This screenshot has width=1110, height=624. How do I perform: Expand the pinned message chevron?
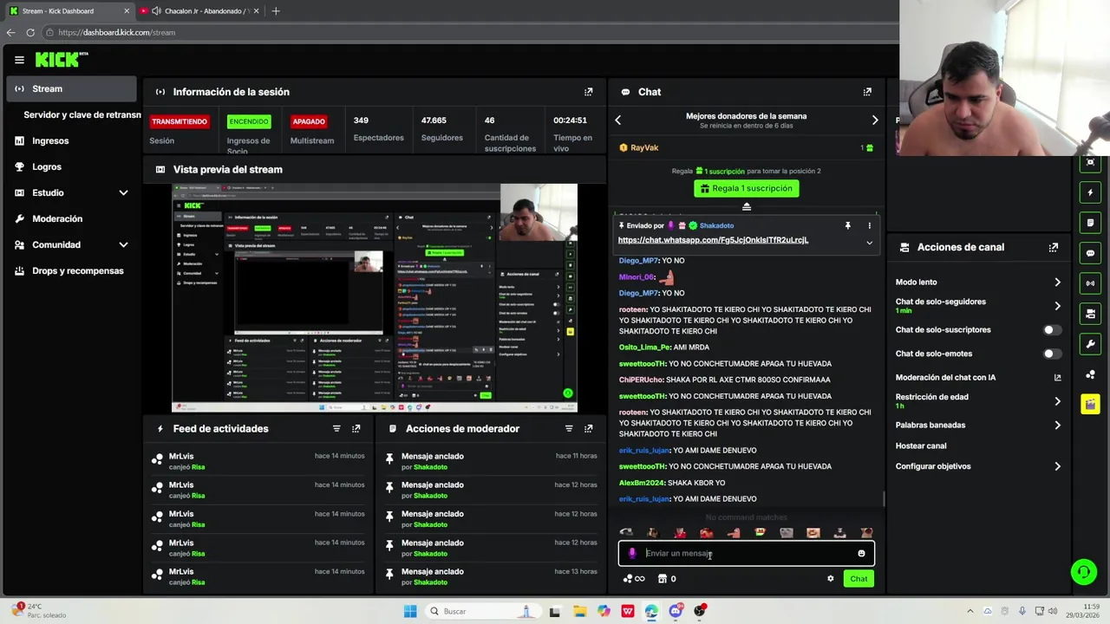click(869, 243)
